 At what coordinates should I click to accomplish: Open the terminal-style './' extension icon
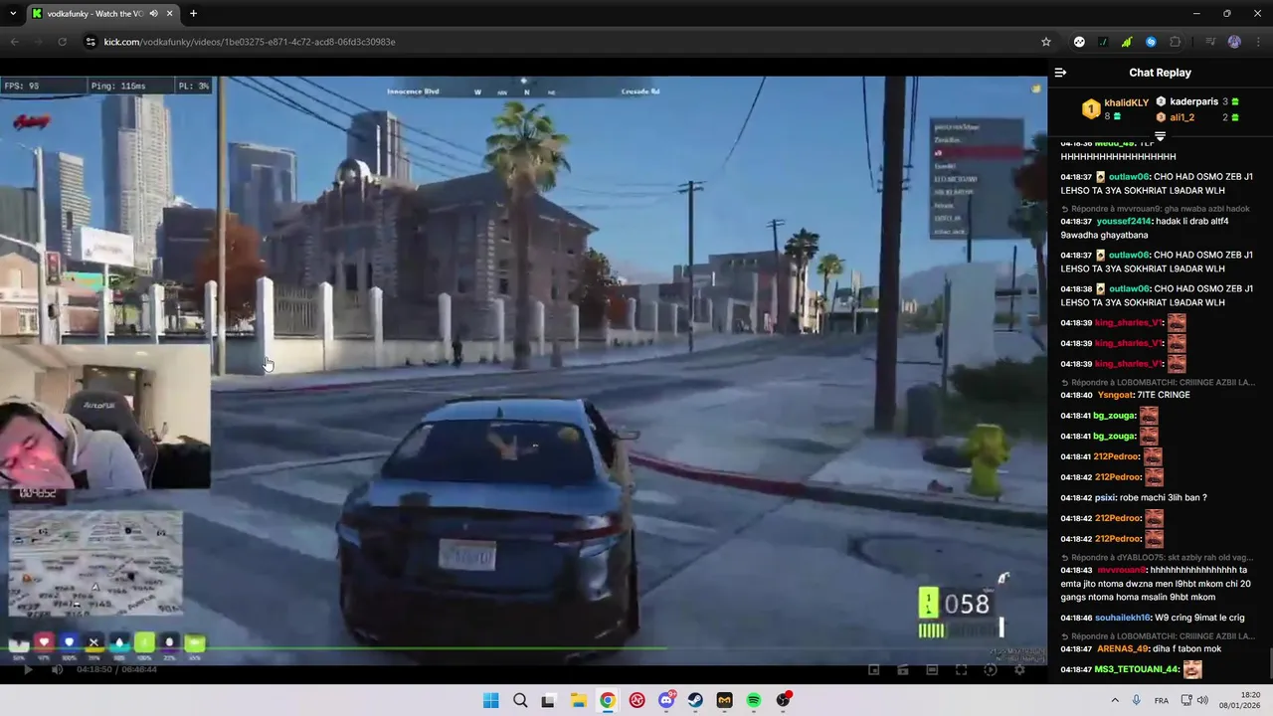(x=1103, y=42)
